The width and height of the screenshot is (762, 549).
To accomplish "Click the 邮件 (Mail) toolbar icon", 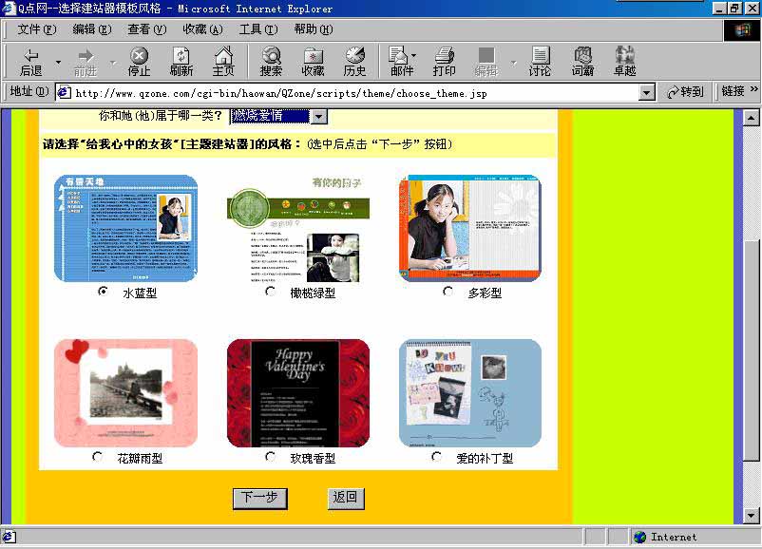I will tap(399, 59).
